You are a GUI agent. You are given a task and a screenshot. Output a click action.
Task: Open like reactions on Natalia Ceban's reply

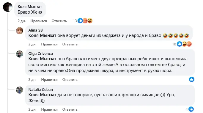click(x=191, y=109)
